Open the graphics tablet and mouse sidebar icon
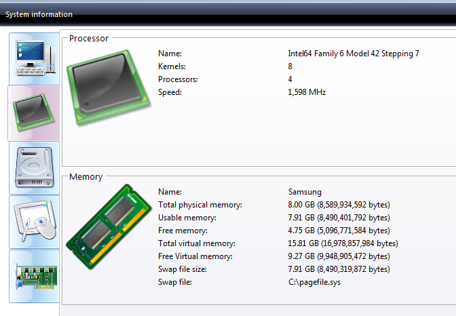Viewport: 456px width, 316px height. (35, 222)
